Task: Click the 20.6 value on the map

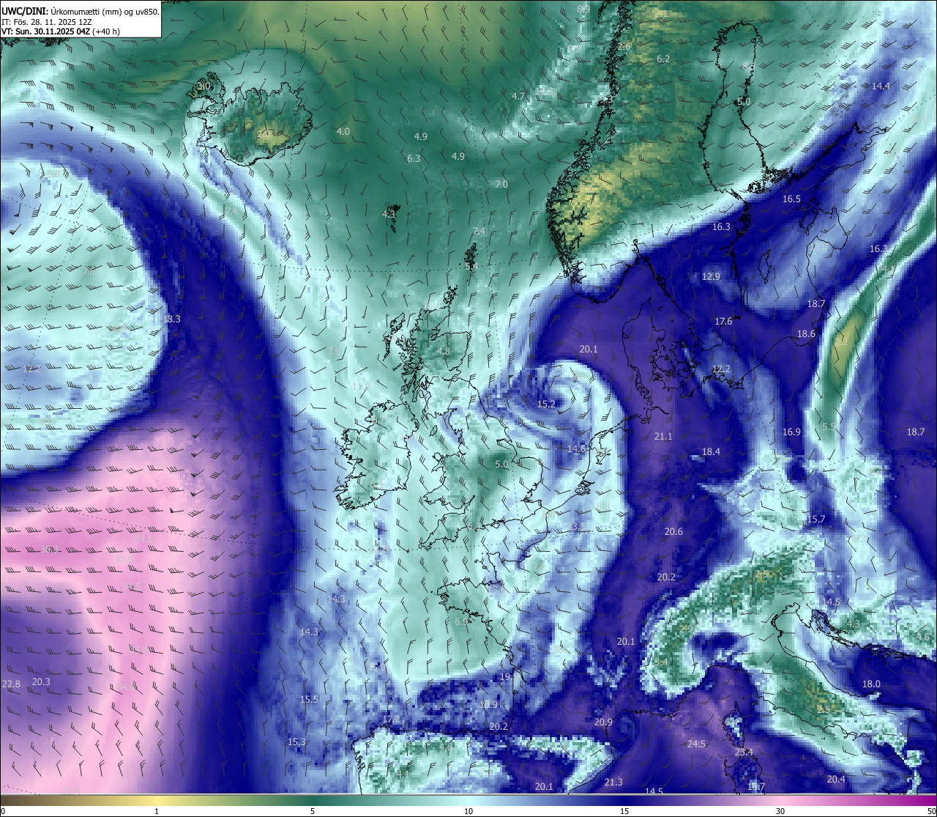Action: [x=673, y=531]
